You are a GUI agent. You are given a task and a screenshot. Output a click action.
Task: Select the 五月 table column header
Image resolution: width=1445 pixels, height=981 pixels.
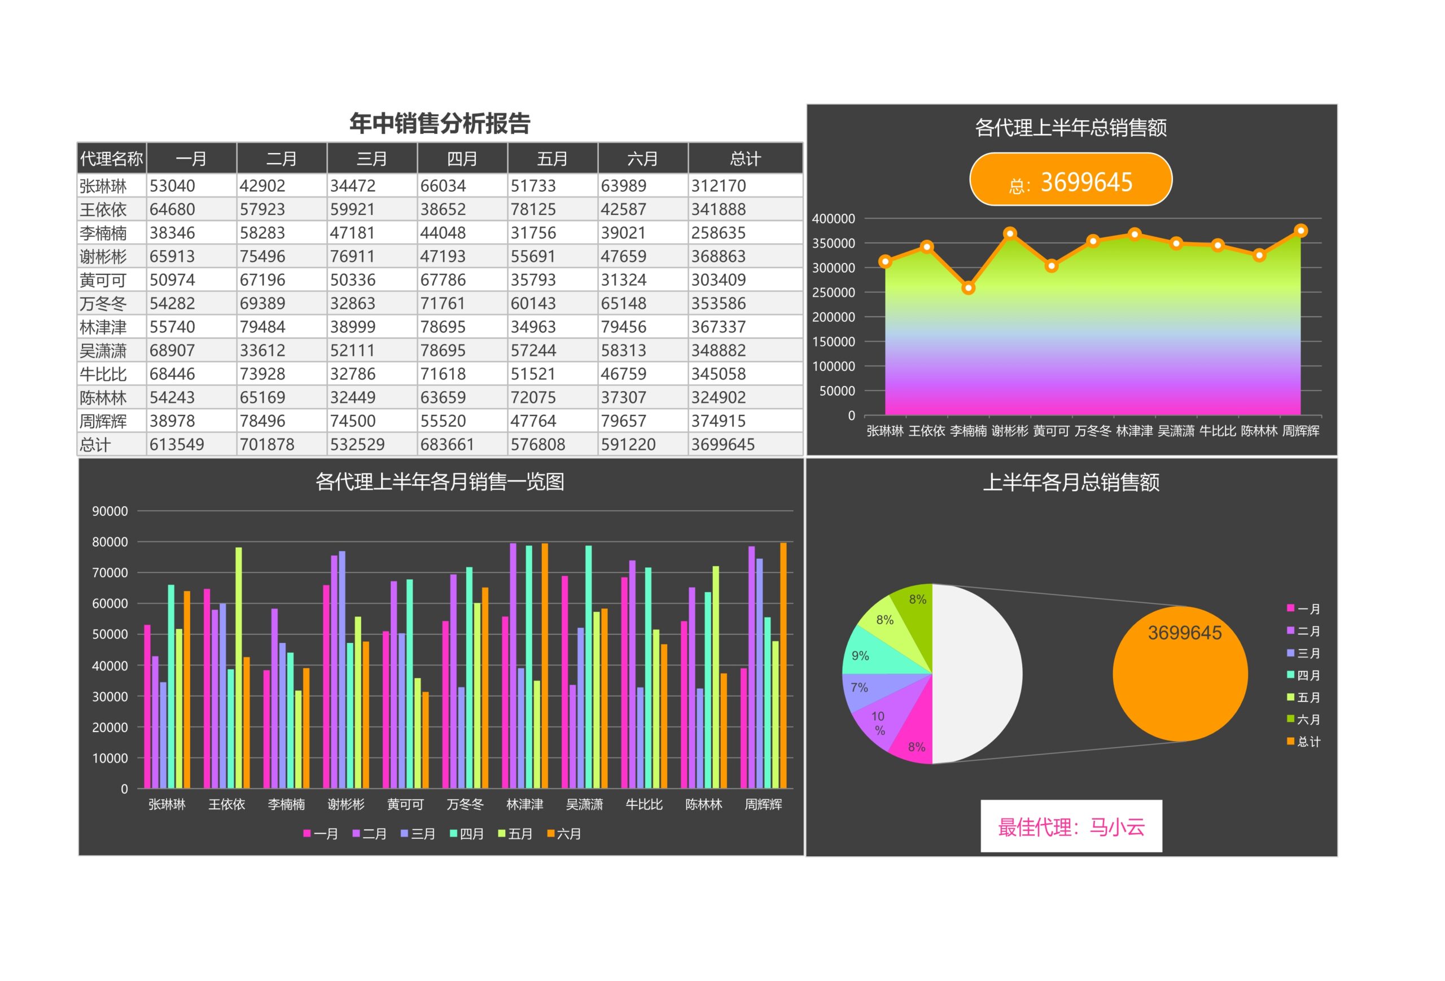tap(552, 159)
